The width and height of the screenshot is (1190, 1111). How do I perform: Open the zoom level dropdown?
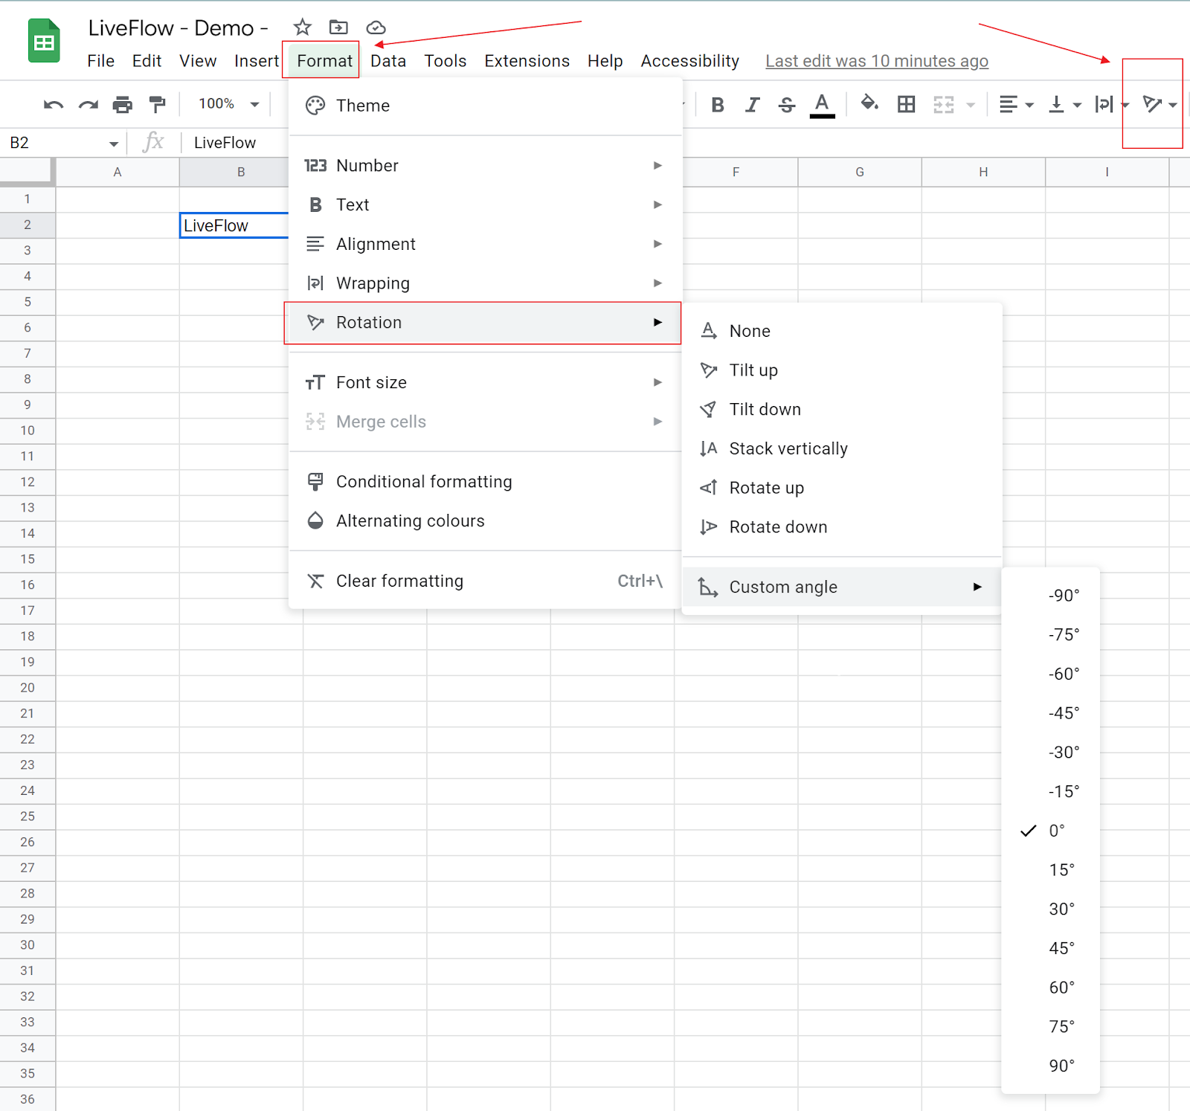225,104
